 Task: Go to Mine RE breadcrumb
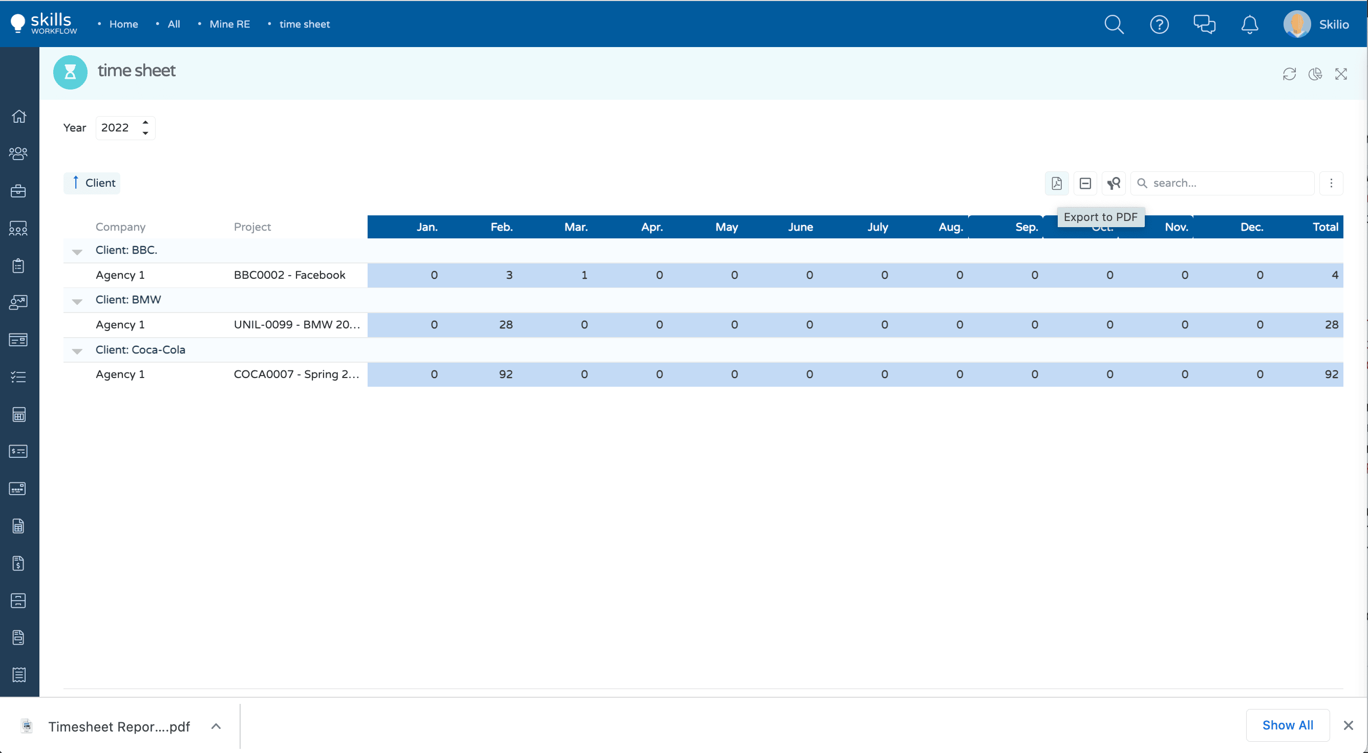pos(229,25)
